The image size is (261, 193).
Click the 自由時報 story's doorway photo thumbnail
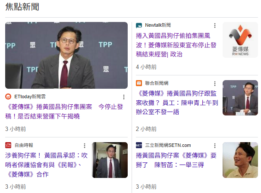click(x=110, y=160)
